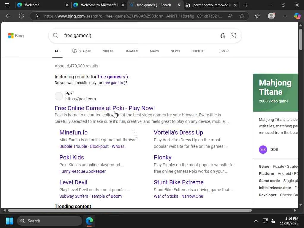Show hidden tray icons chevron

tap(256, 221)
